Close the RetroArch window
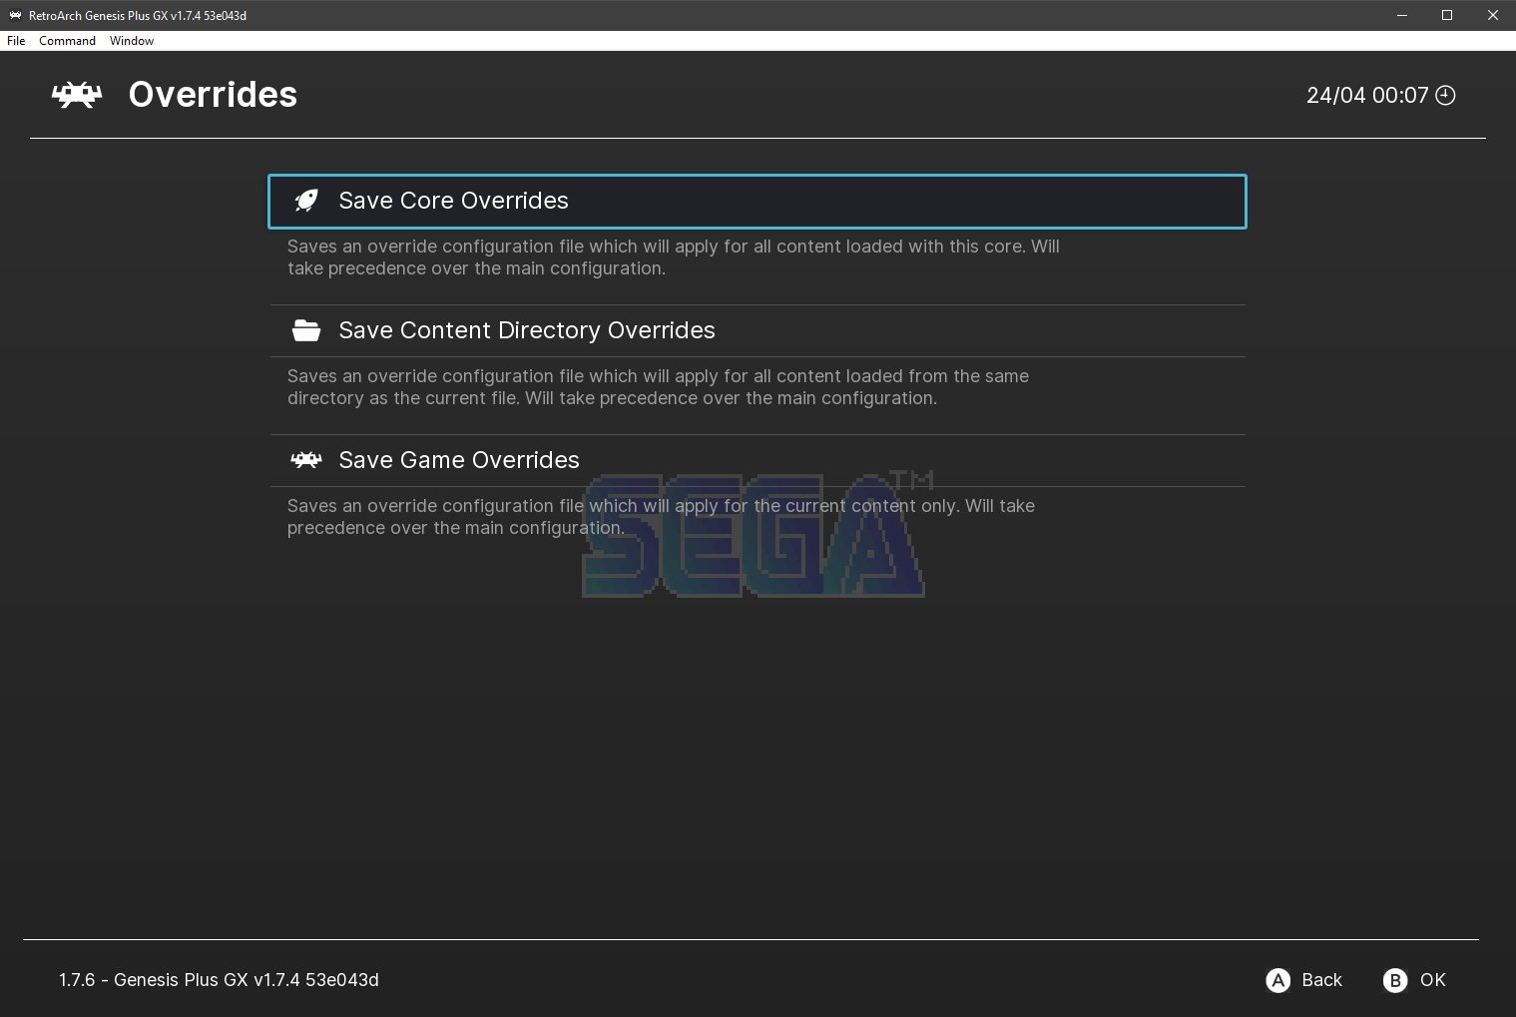Viewport: 1516px width, 1017px height. click(x=1493, y=15)
